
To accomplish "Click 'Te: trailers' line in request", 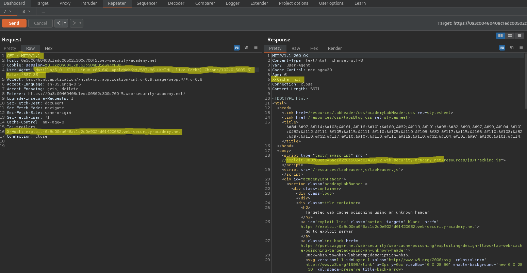I will tap(21, 127).
